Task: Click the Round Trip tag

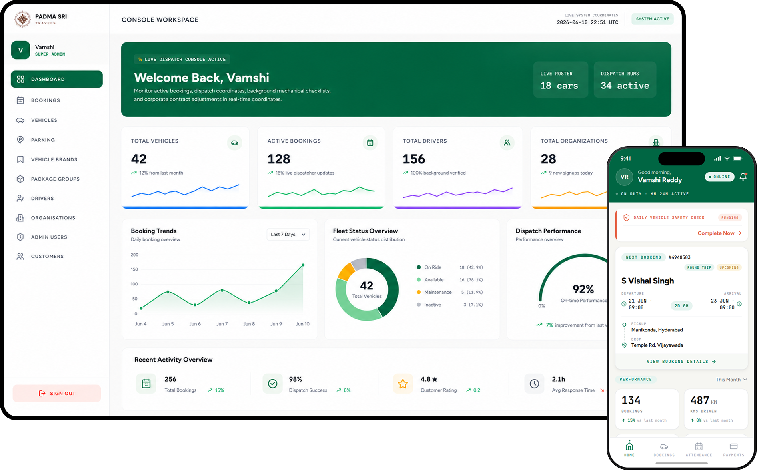Action: [699, 267]
